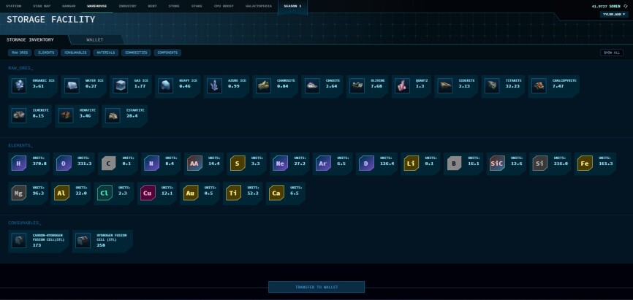The width and height of the screenshot is (633, 300).
Task: Select the Olivine ore icon
Action: pos(357,86)
